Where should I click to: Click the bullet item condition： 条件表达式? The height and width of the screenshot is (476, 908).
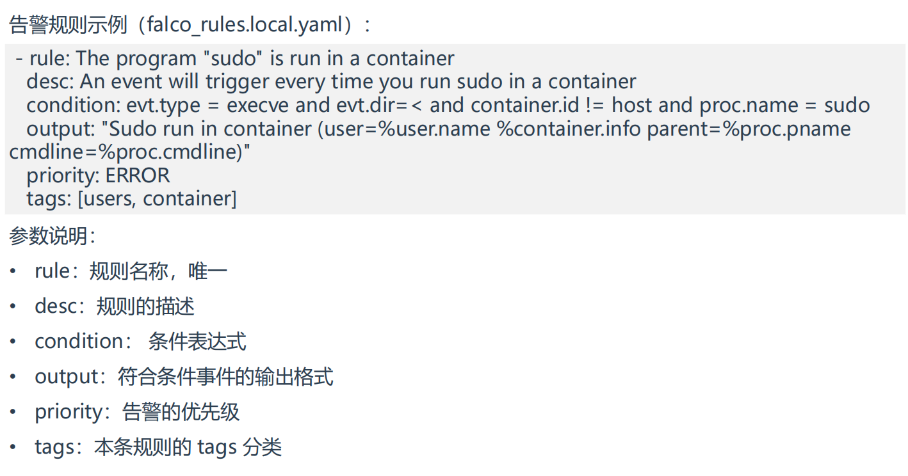coord(140,341)
